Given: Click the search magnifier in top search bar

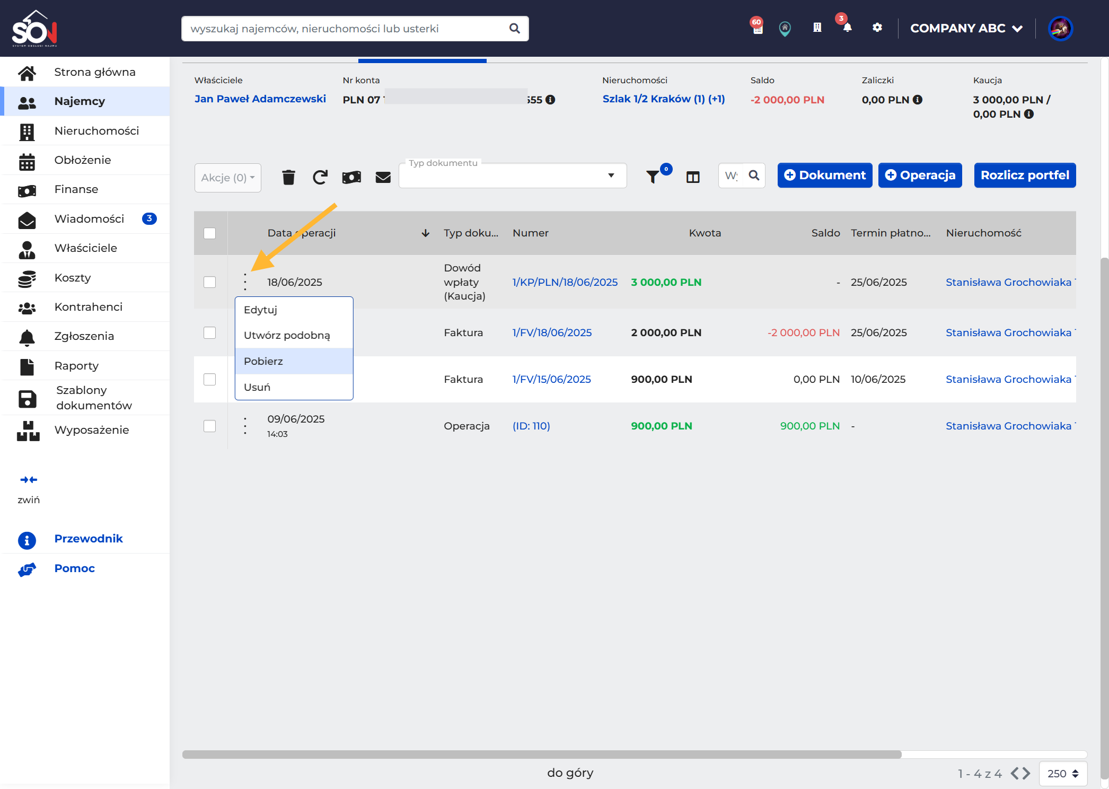Looking at the screenshot, I should [515, 29].
